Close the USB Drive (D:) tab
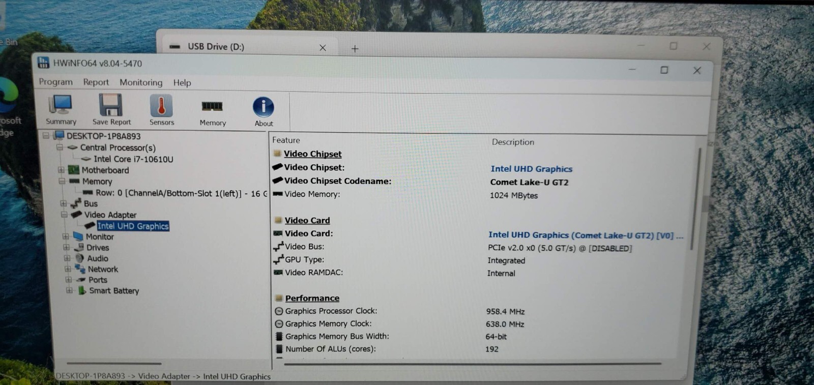This screenshot has height=385, width=814. [323, 48]
